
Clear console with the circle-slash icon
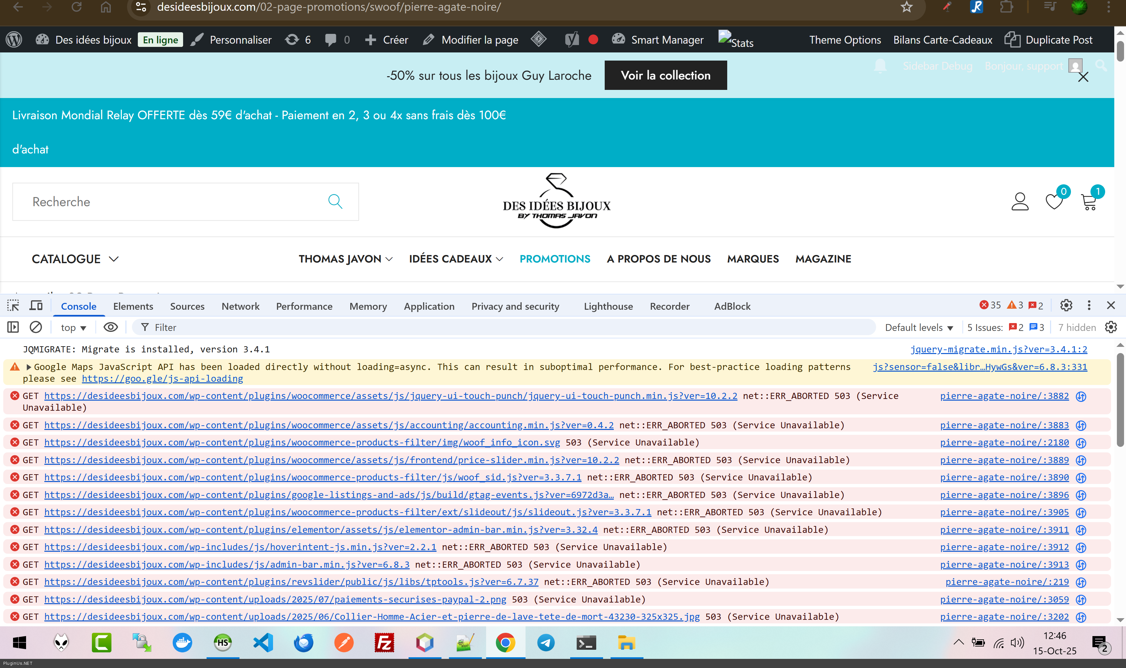[x=36, y=327]
